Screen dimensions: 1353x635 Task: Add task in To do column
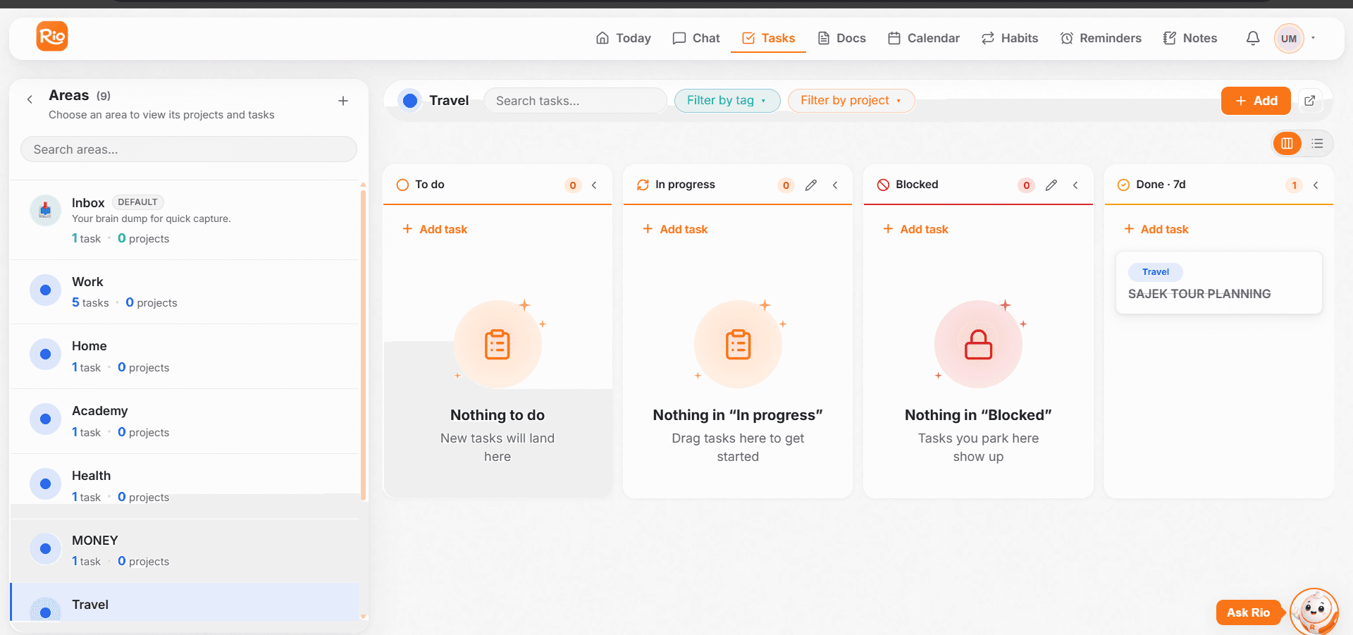pyautogui.click(x=435, y=229)
